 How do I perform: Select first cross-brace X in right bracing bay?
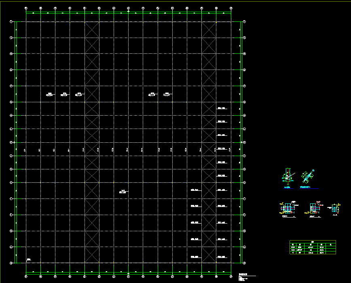(x=209, y=30)
